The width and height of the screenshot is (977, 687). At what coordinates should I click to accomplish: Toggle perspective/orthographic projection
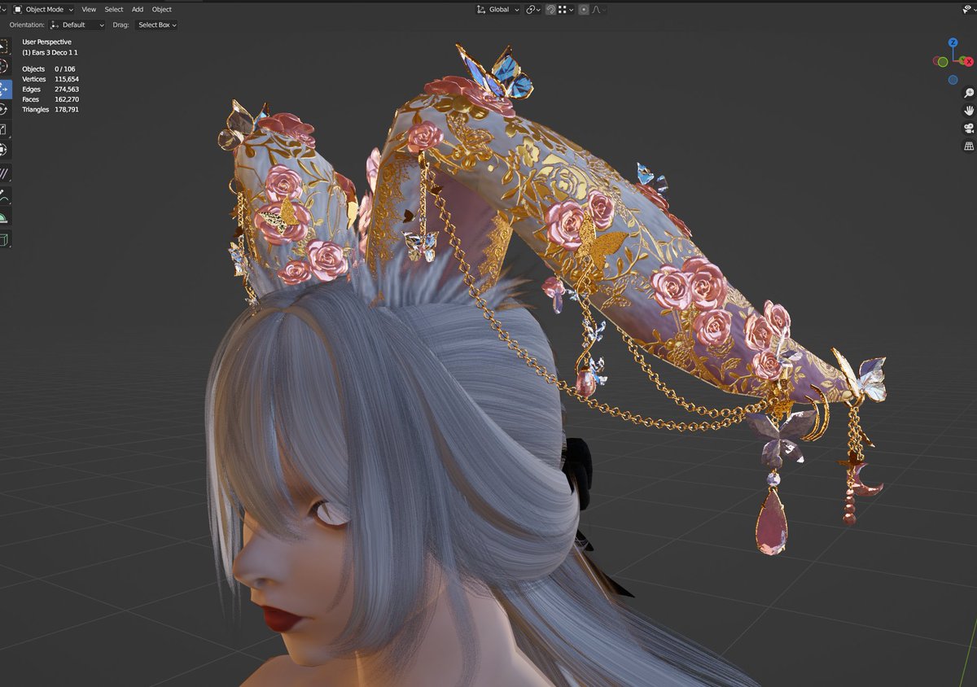tap(968, 145)
